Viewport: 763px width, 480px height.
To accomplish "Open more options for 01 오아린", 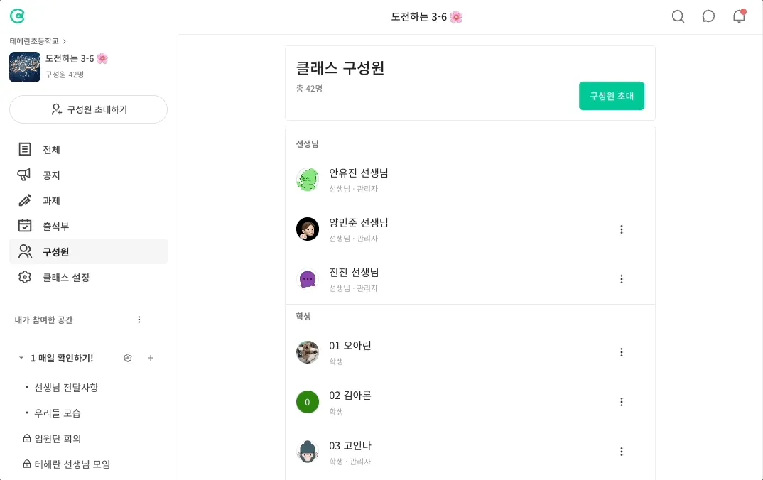I will [622, 352].
